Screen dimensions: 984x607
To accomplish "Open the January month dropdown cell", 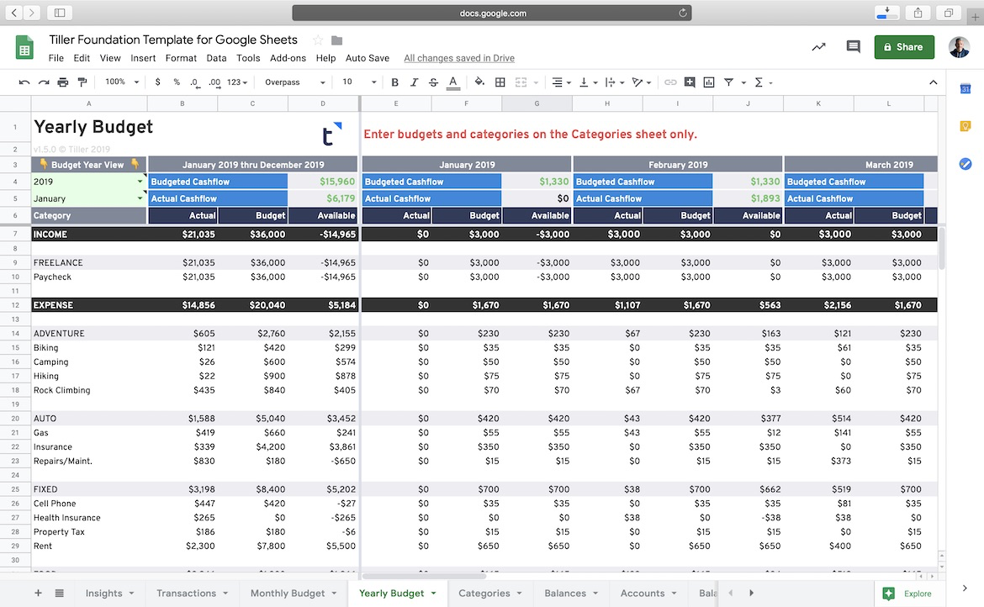I will (x=88, y=198).
